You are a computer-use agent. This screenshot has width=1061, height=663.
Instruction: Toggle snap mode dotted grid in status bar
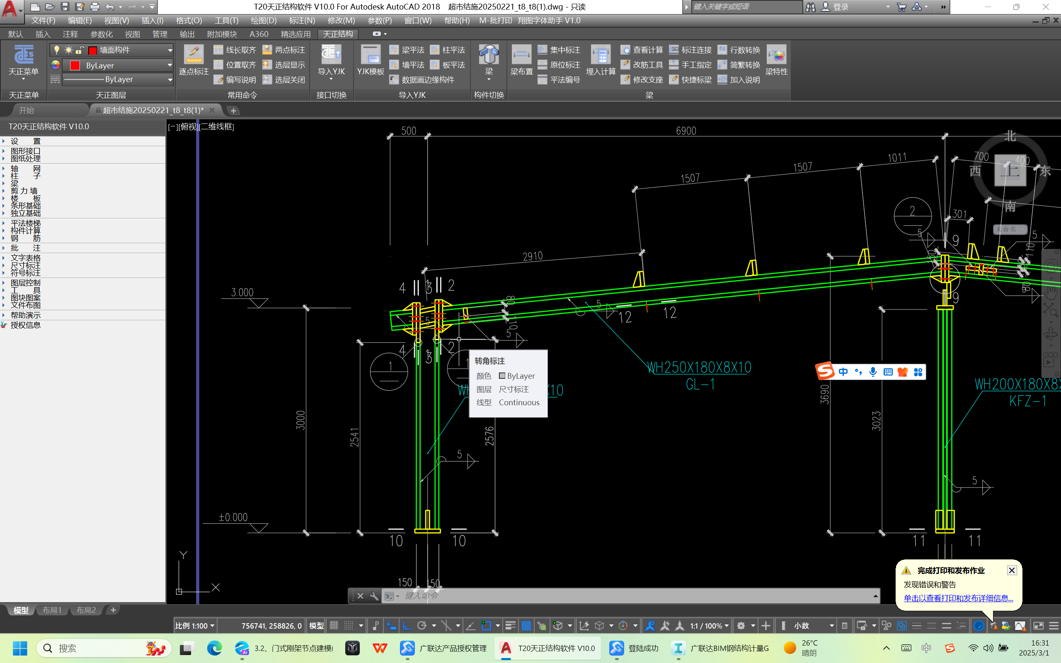[x=349, y=626]
